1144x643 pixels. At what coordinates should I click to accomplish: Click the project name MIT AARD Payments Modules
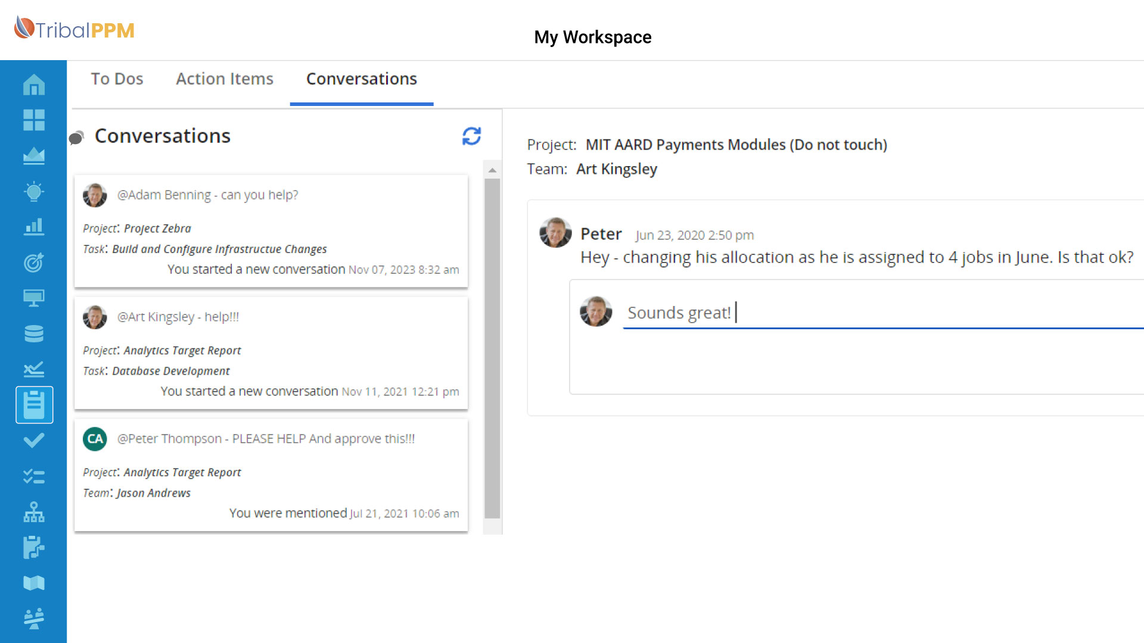736,145
